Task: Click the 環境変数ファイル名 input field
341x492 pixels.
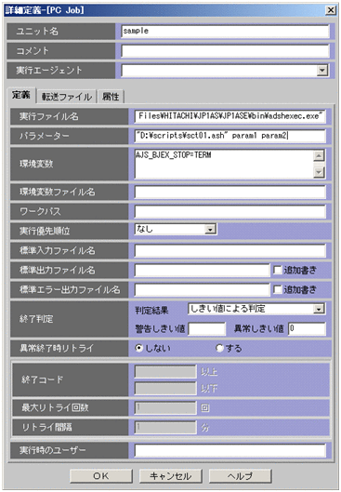Action: 230,192
